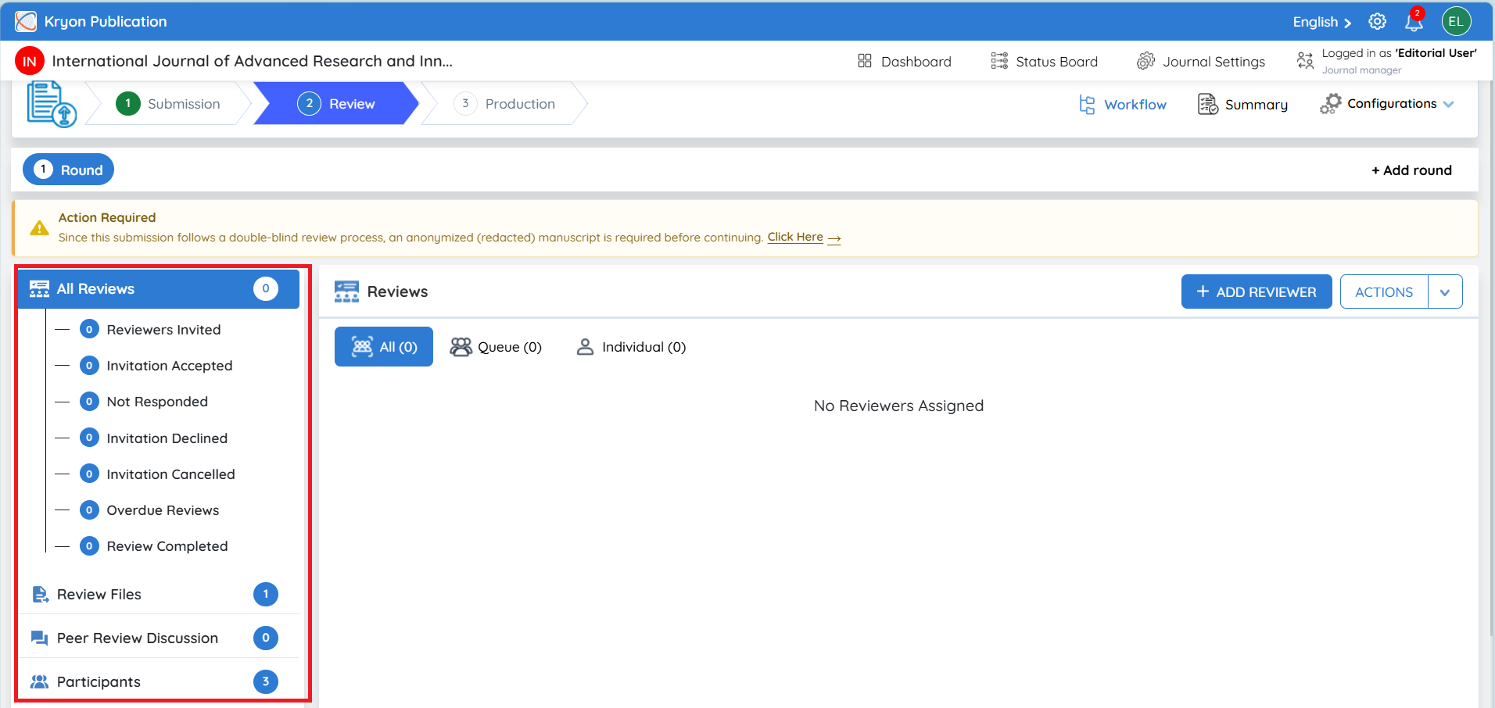Click the ACTIONS button
This screenshot has width=1495, height=708.
[1384, 291]
